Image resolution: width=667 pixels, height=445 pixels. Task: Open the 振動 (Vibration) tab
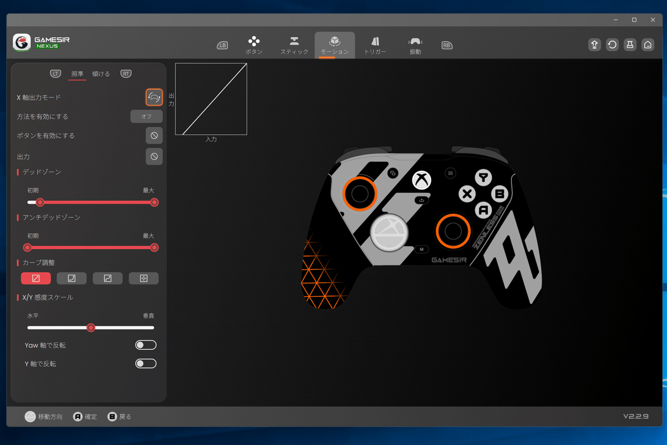[415, 45]
